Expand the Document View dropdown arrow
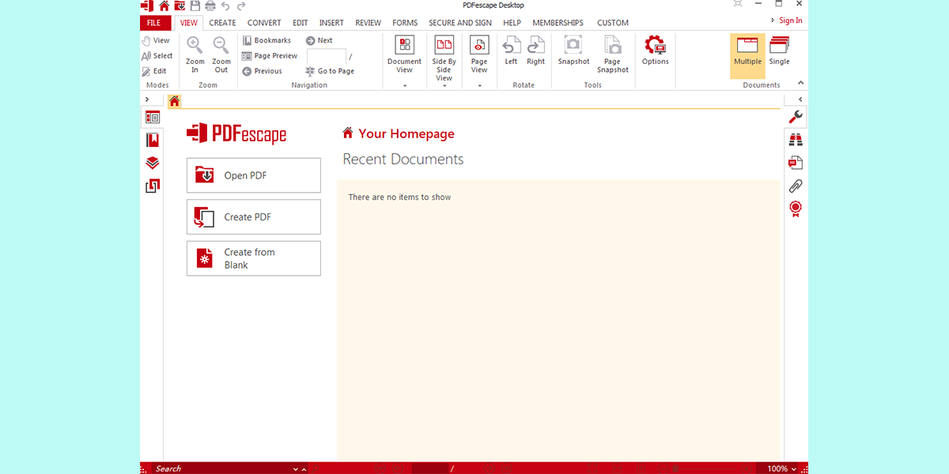 (404, 85)
